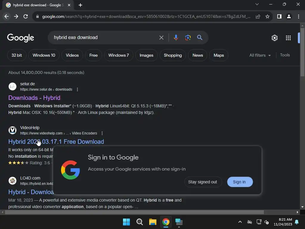
Task: Open the tab search chevron in the title bar
Action: point(257,4)
